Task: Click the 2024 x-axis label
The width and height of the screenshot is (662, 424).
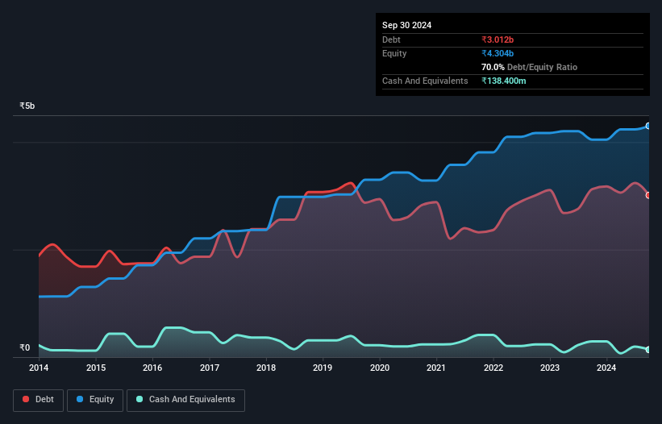Action: click(x=606, y=368)
